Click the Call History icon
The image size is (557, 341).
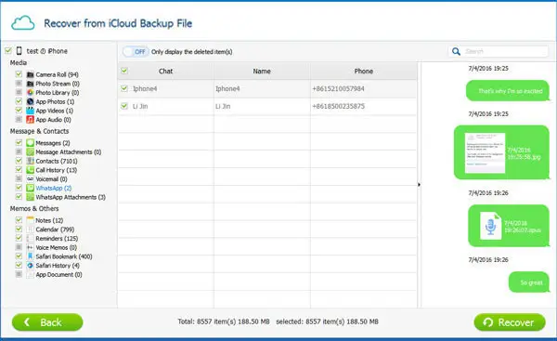[31, 170]
